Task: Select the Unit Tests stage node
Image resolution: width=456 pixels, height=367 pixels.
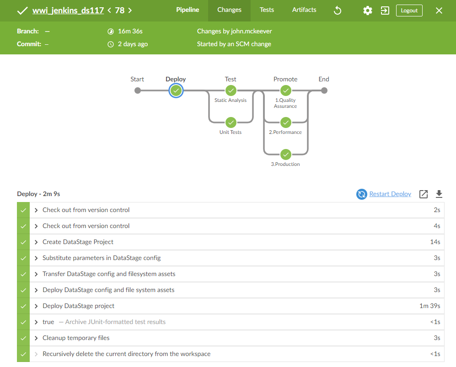Action: pyautogui.click(x=231, y=122)
